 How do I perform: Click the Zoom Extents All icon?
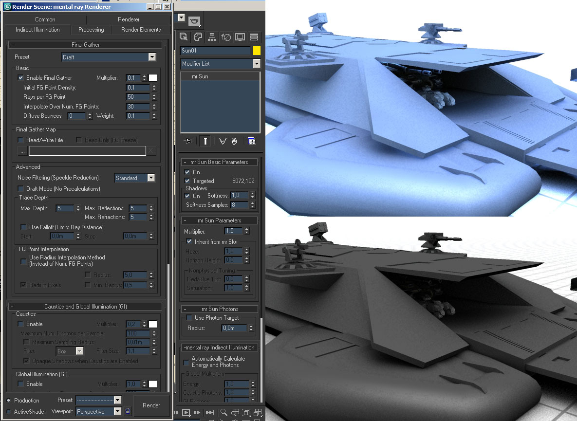pyautogui.click(x=258, y=413)
